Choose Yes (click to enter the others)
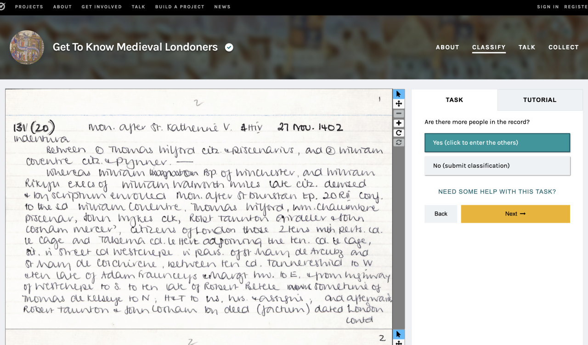This screenshot has height=345, width=588. 497,142
